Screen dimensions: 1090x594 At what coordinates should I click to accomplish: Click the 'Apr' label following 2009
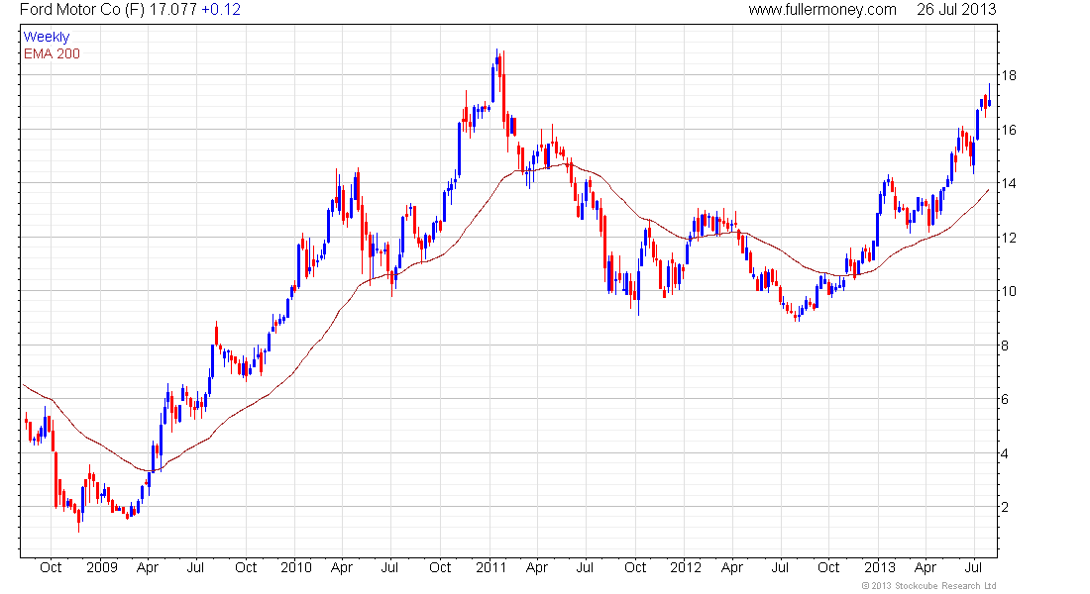148,567
